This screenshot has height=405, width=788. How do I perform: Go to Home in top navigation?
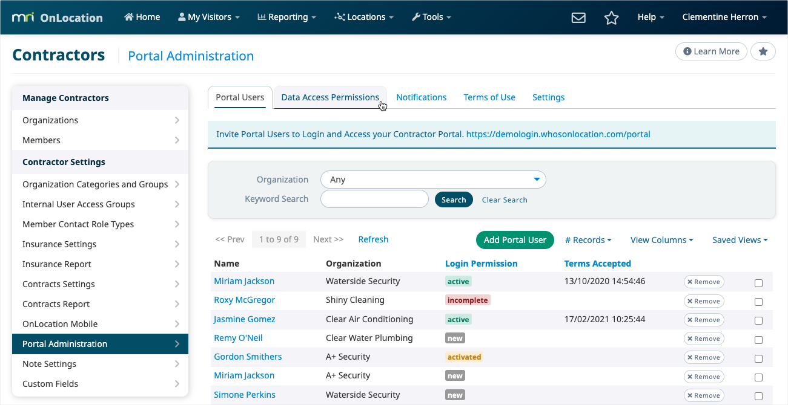pyautogui.click(x=142, y=17)
